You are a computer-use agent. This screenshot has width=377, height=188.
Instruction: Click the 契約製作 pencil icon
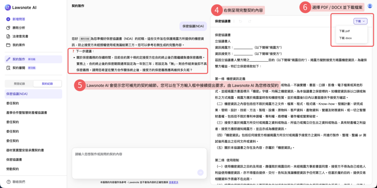click(x=8, y=59)
